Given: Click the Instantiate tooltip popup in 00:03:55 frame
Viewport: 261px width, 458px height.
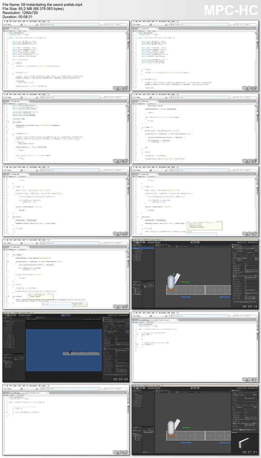Looking at the screenshot, I should (x=204, y=225).
